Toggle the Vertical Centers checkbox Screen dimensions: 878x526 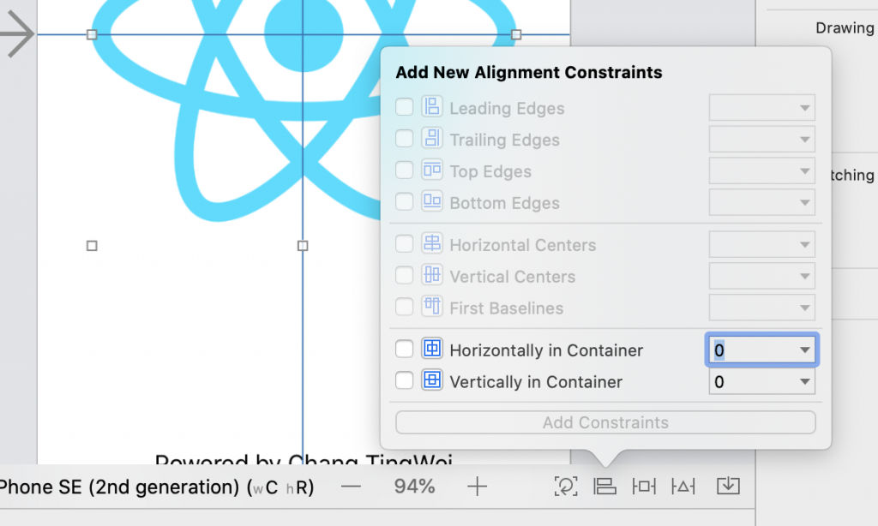[405, 275]
